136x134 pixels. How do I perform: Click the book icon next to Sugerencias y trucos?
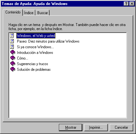pos(13,64)
